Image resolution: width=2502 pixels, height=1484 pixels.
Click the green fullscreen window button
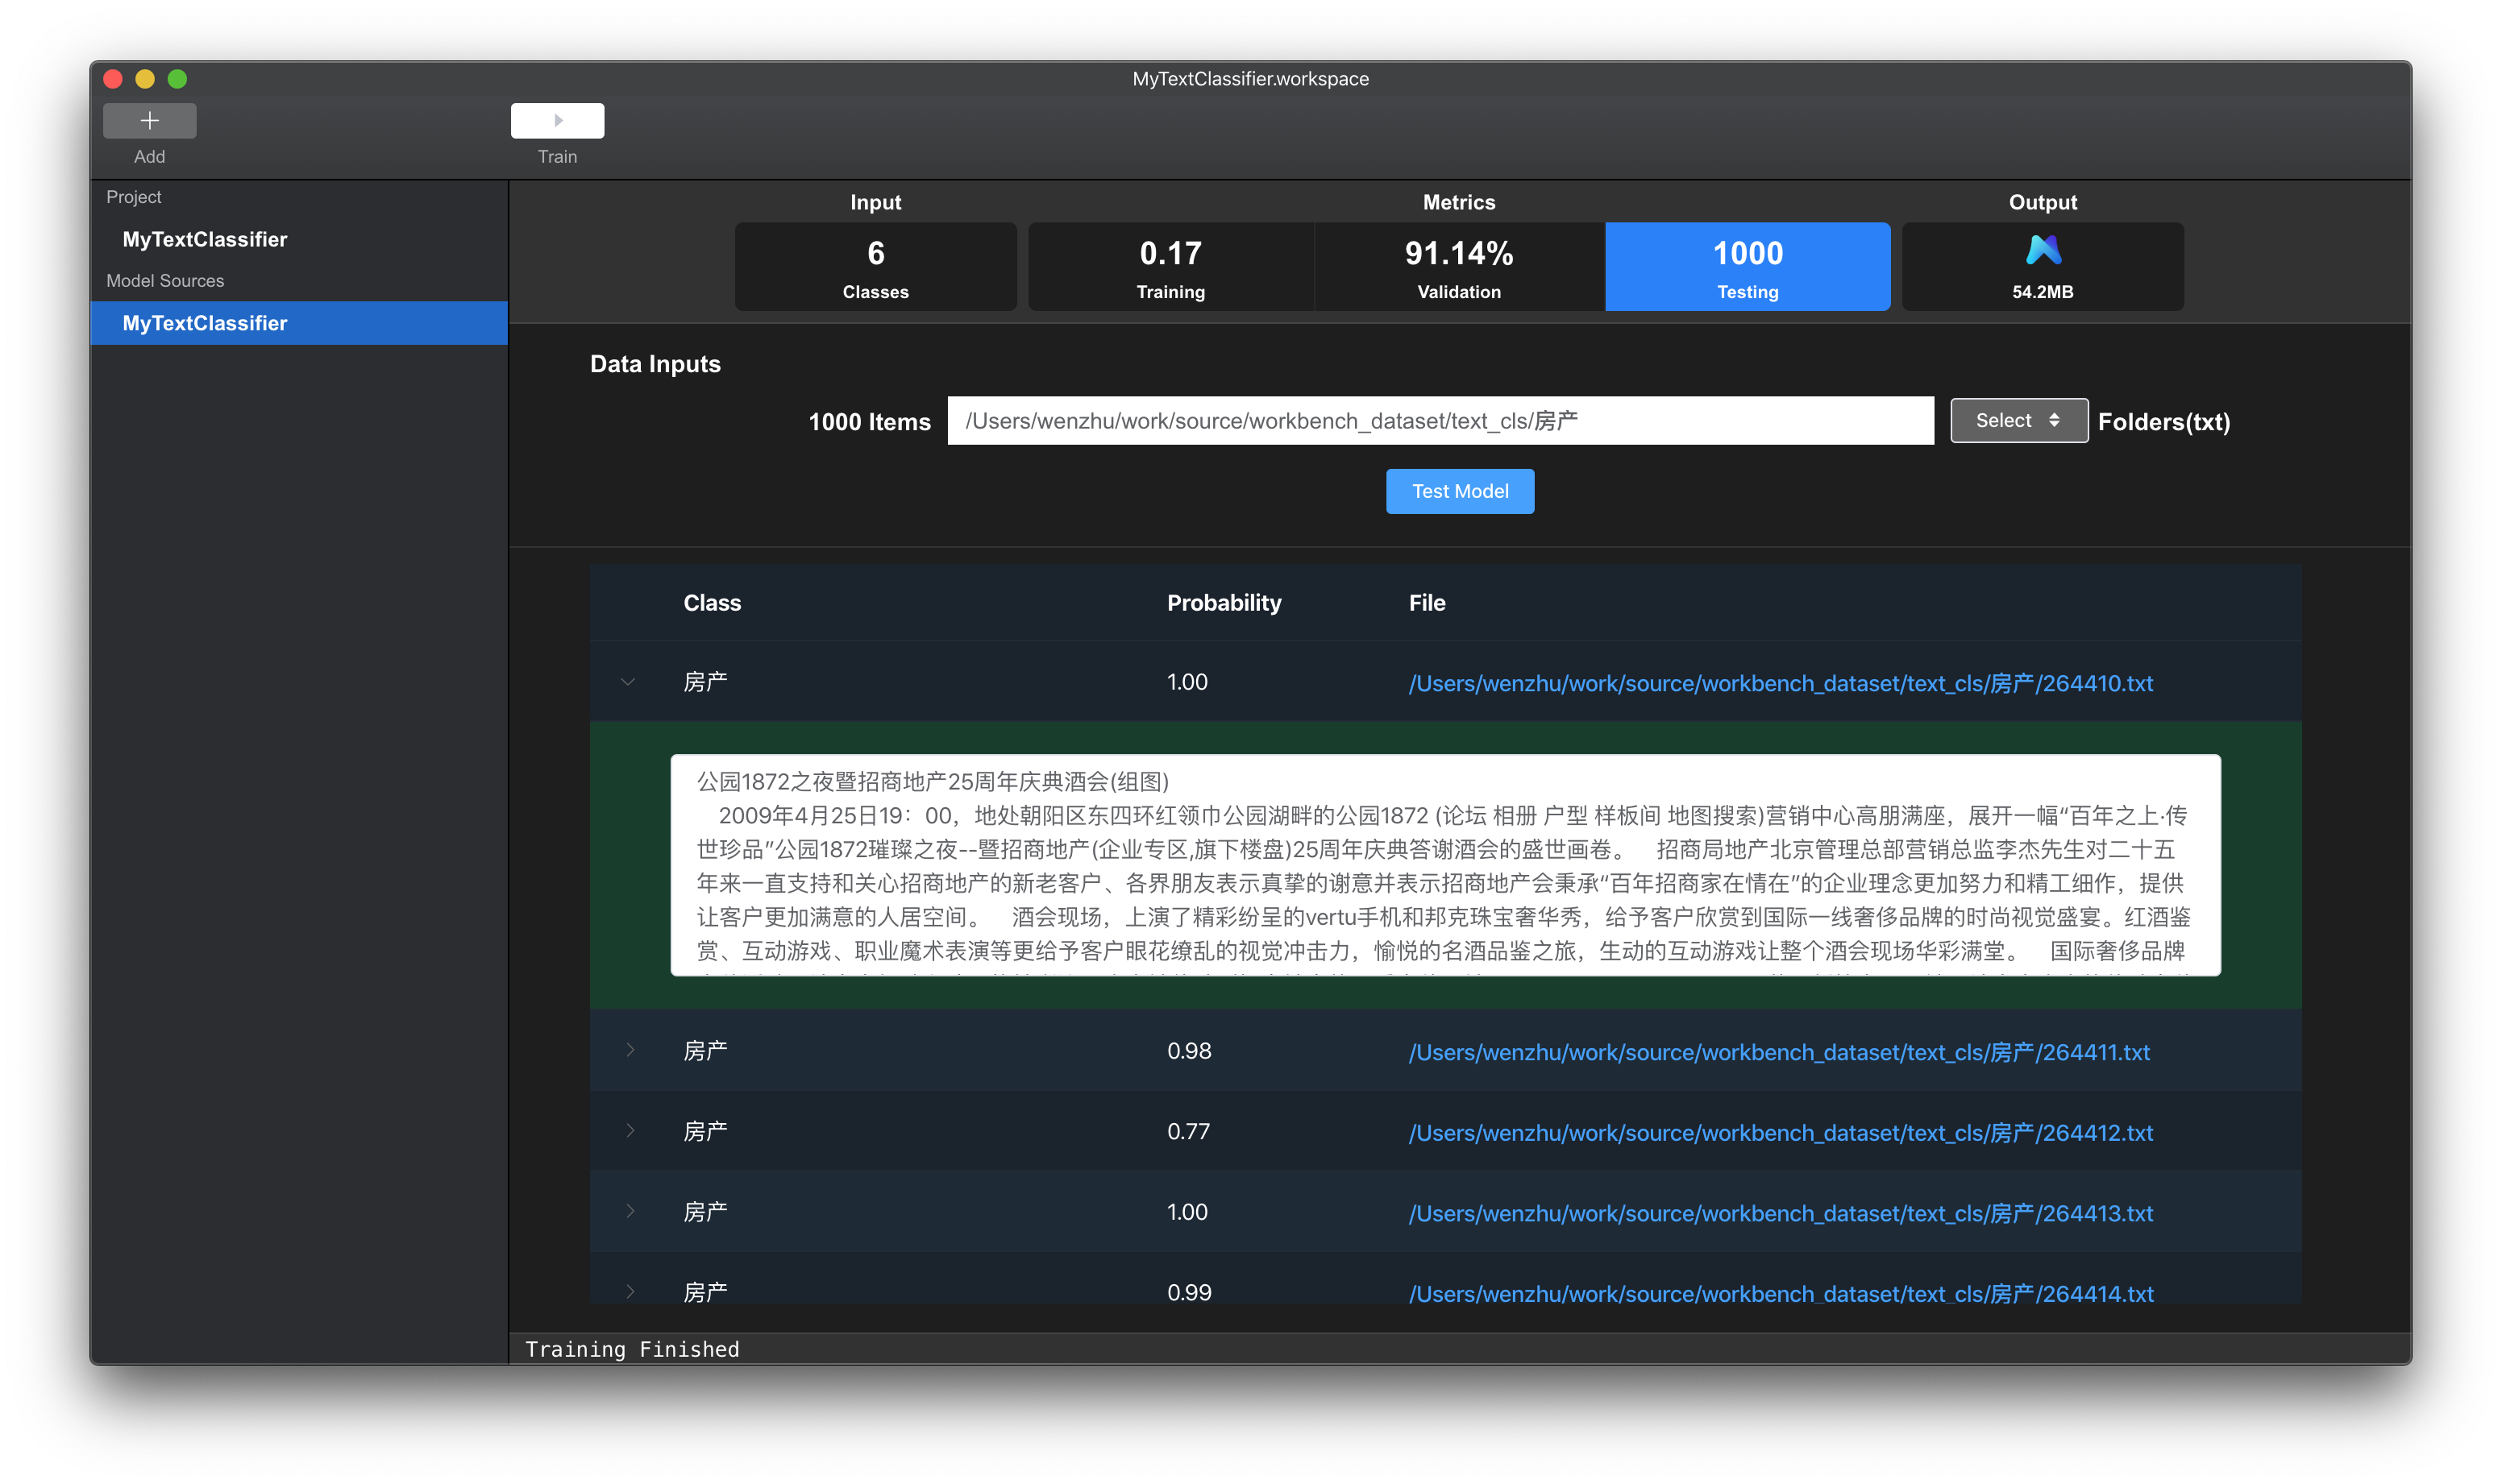coord(177,79)
